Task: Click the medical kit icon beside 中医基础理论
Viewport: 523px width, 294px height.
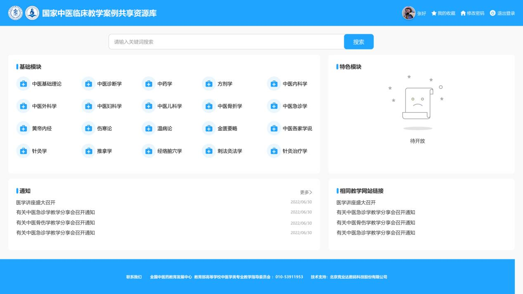Action: pyautogui.click(x=23, y=84)
